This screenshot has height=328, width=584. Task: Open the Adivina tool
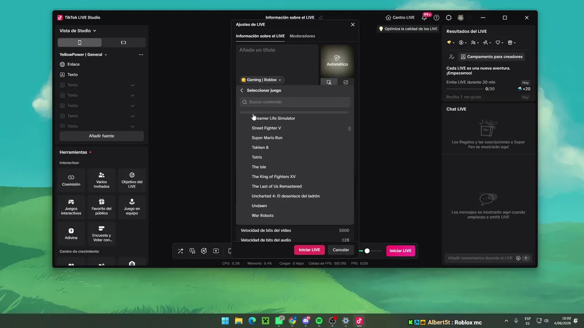(71, 234)
